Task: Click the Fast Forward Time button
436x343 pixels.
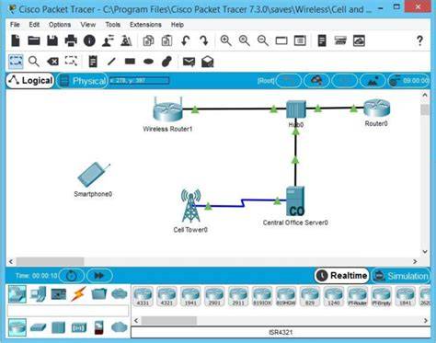Action: pos(99,276)
